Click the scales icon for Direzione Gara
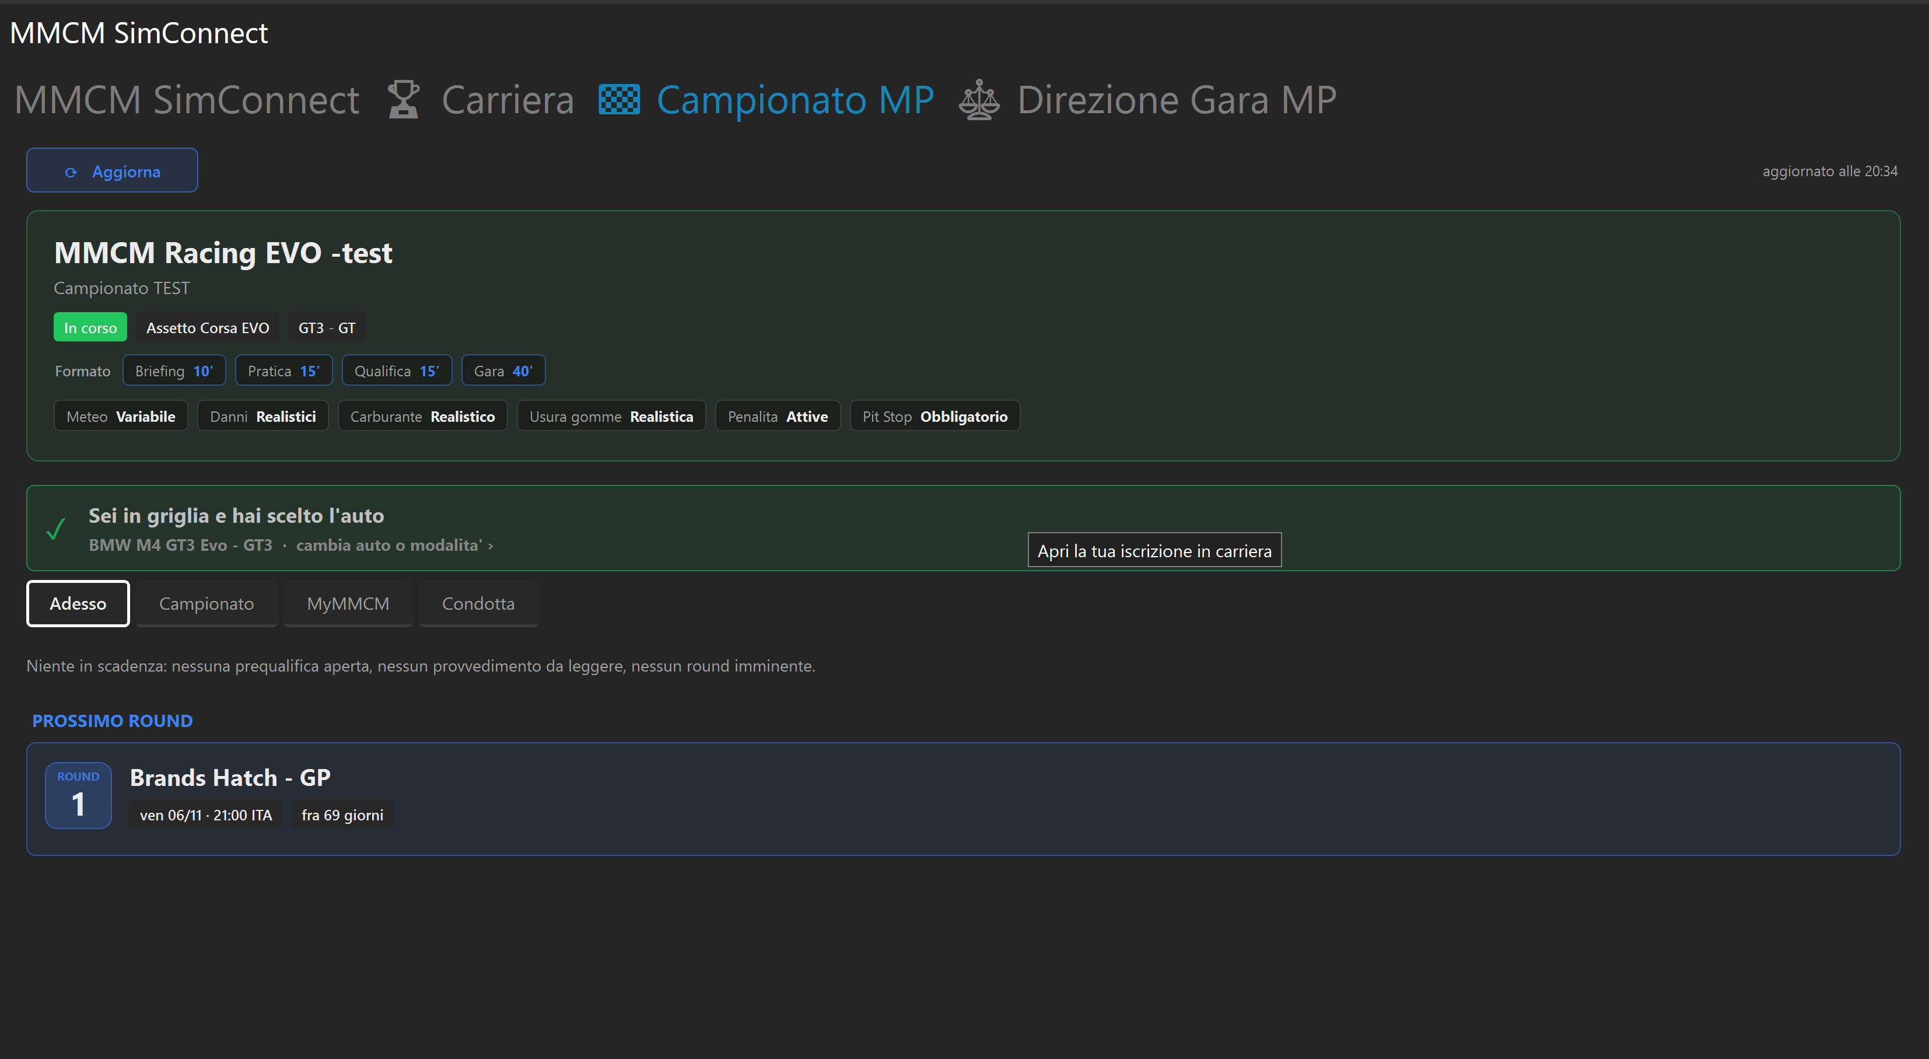 tap(979, 100)
